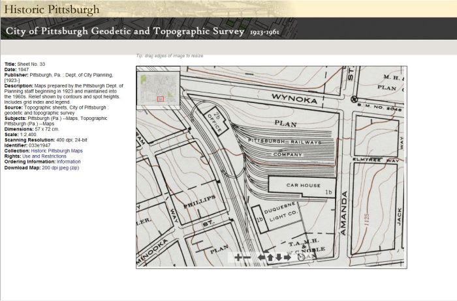Click the 'Tip: drag edges of image' hint

click(170, 55)
